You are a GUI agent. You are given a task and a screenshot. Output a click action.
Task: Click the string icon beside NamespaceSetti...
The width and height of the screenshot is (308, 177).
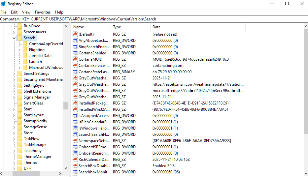click(x=75, y=140)
